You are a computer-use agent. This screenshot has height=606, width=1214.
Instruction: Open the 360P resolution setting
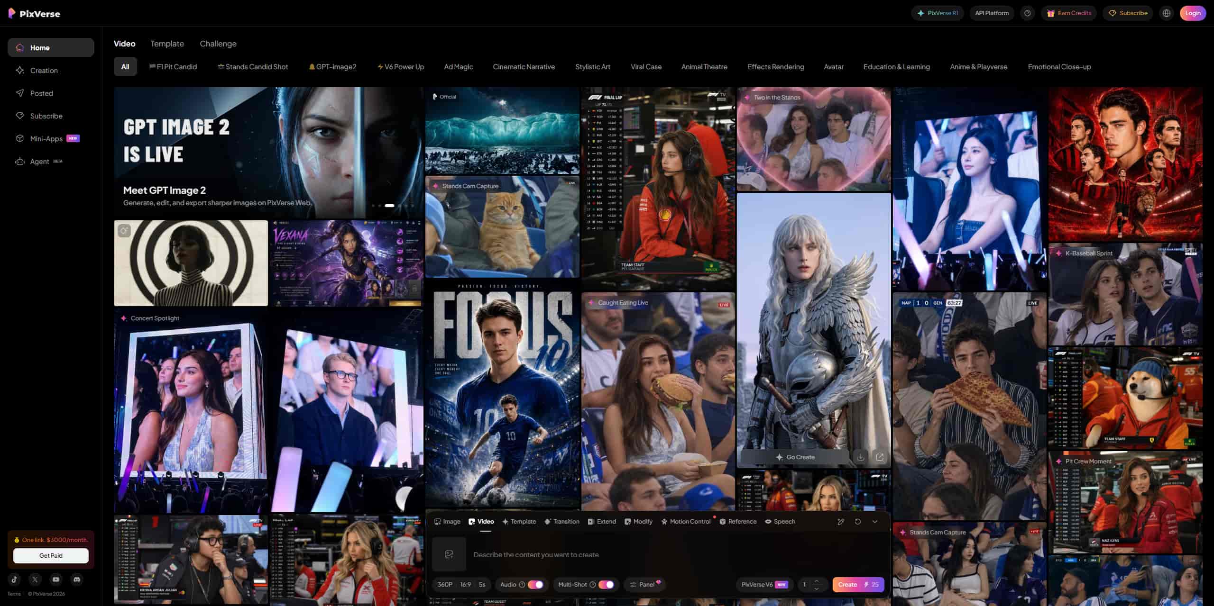pos(445,585)
